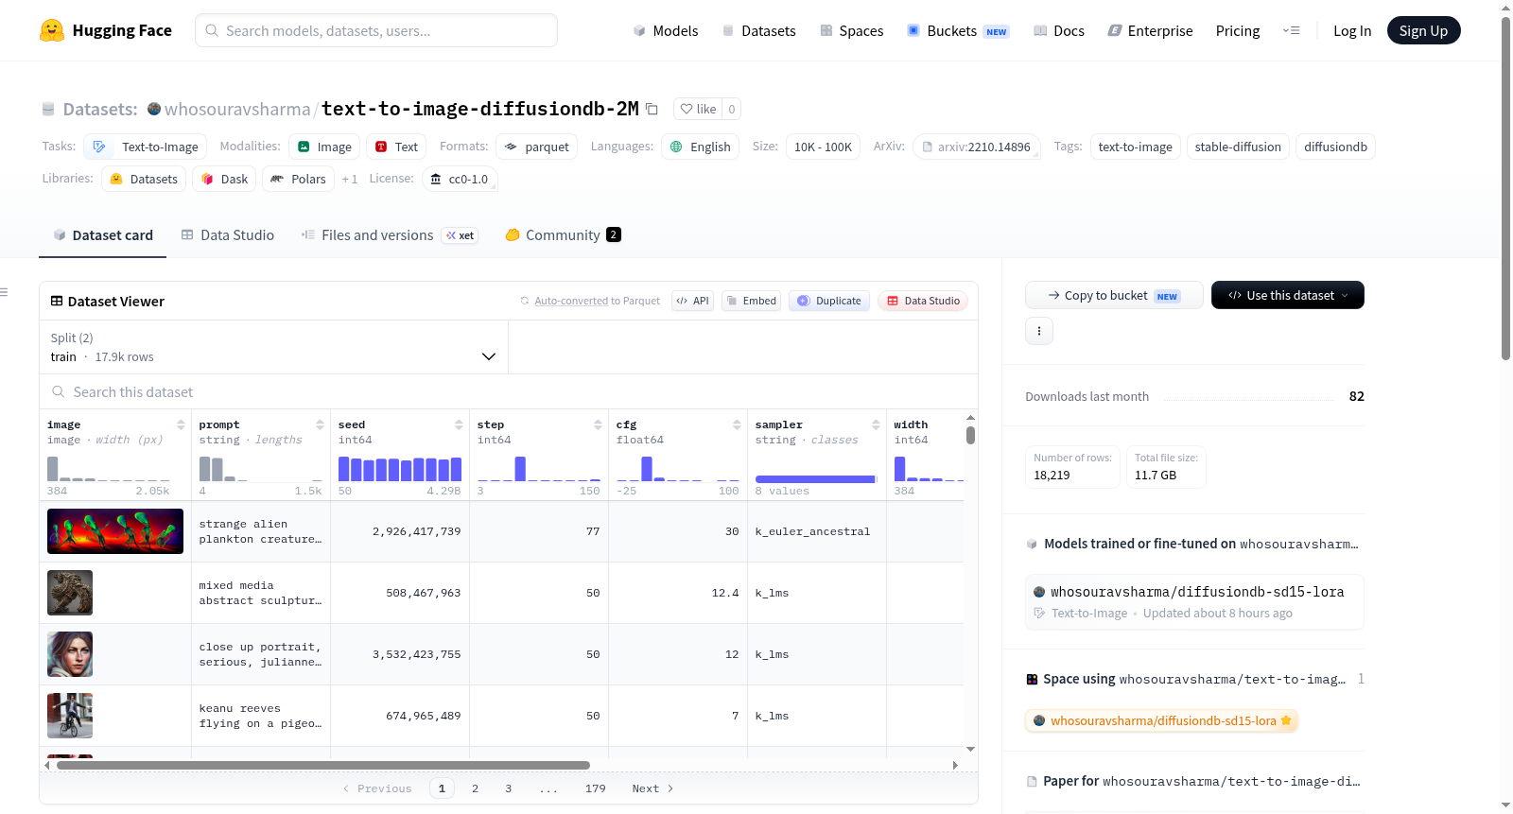Filter by the parquet format tag
The image size is (1513, 814).
tap(537, 147)
